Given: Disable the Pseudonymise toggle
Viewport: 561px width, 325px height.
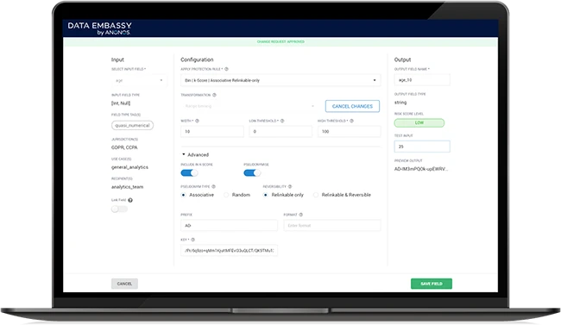Looking at the screenshot, I should (252, 173).
